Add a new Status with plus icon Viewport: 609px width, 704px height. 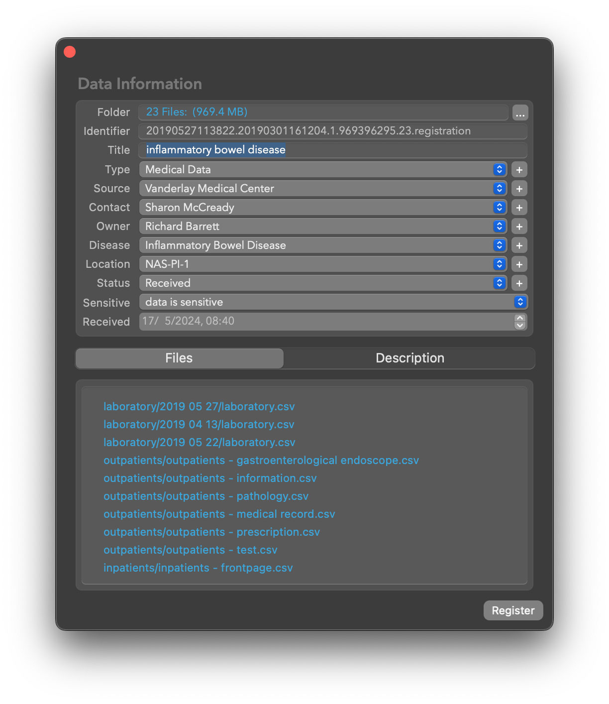pos(519,283)
